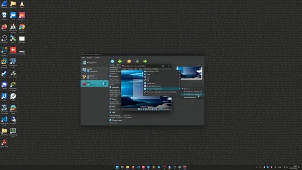Viewport: 302px width, 170px height.
Task: Open Zoom desktop icon
Action: tap(13, 16)
